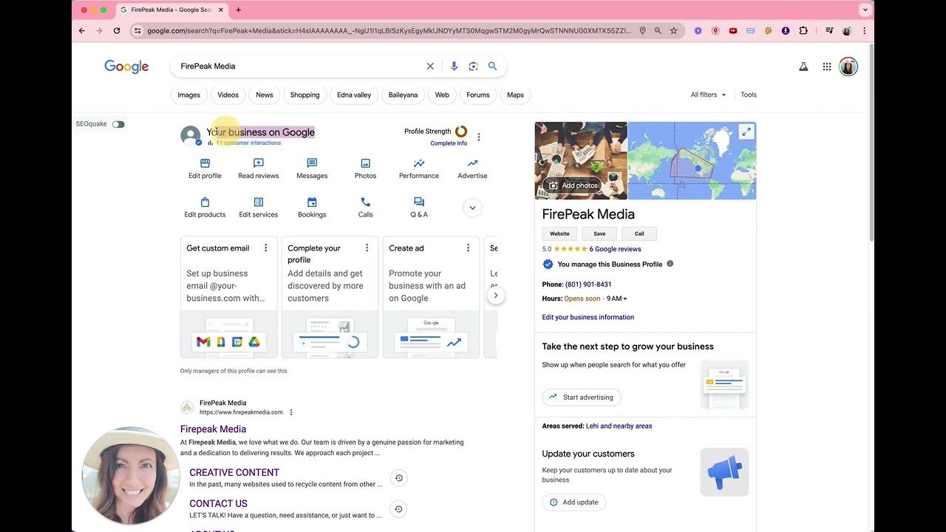
Task: Open search Tools
Action: [x=749, y=95]
